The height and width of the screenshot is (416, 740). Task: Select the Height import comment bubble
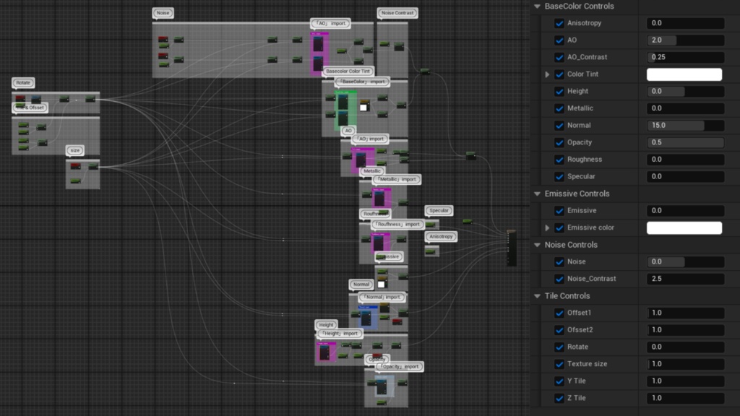[x=340, y=334]
